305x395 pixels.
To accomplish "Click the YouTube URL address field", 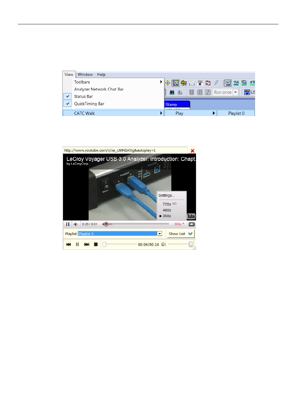I will coord(125,150).
